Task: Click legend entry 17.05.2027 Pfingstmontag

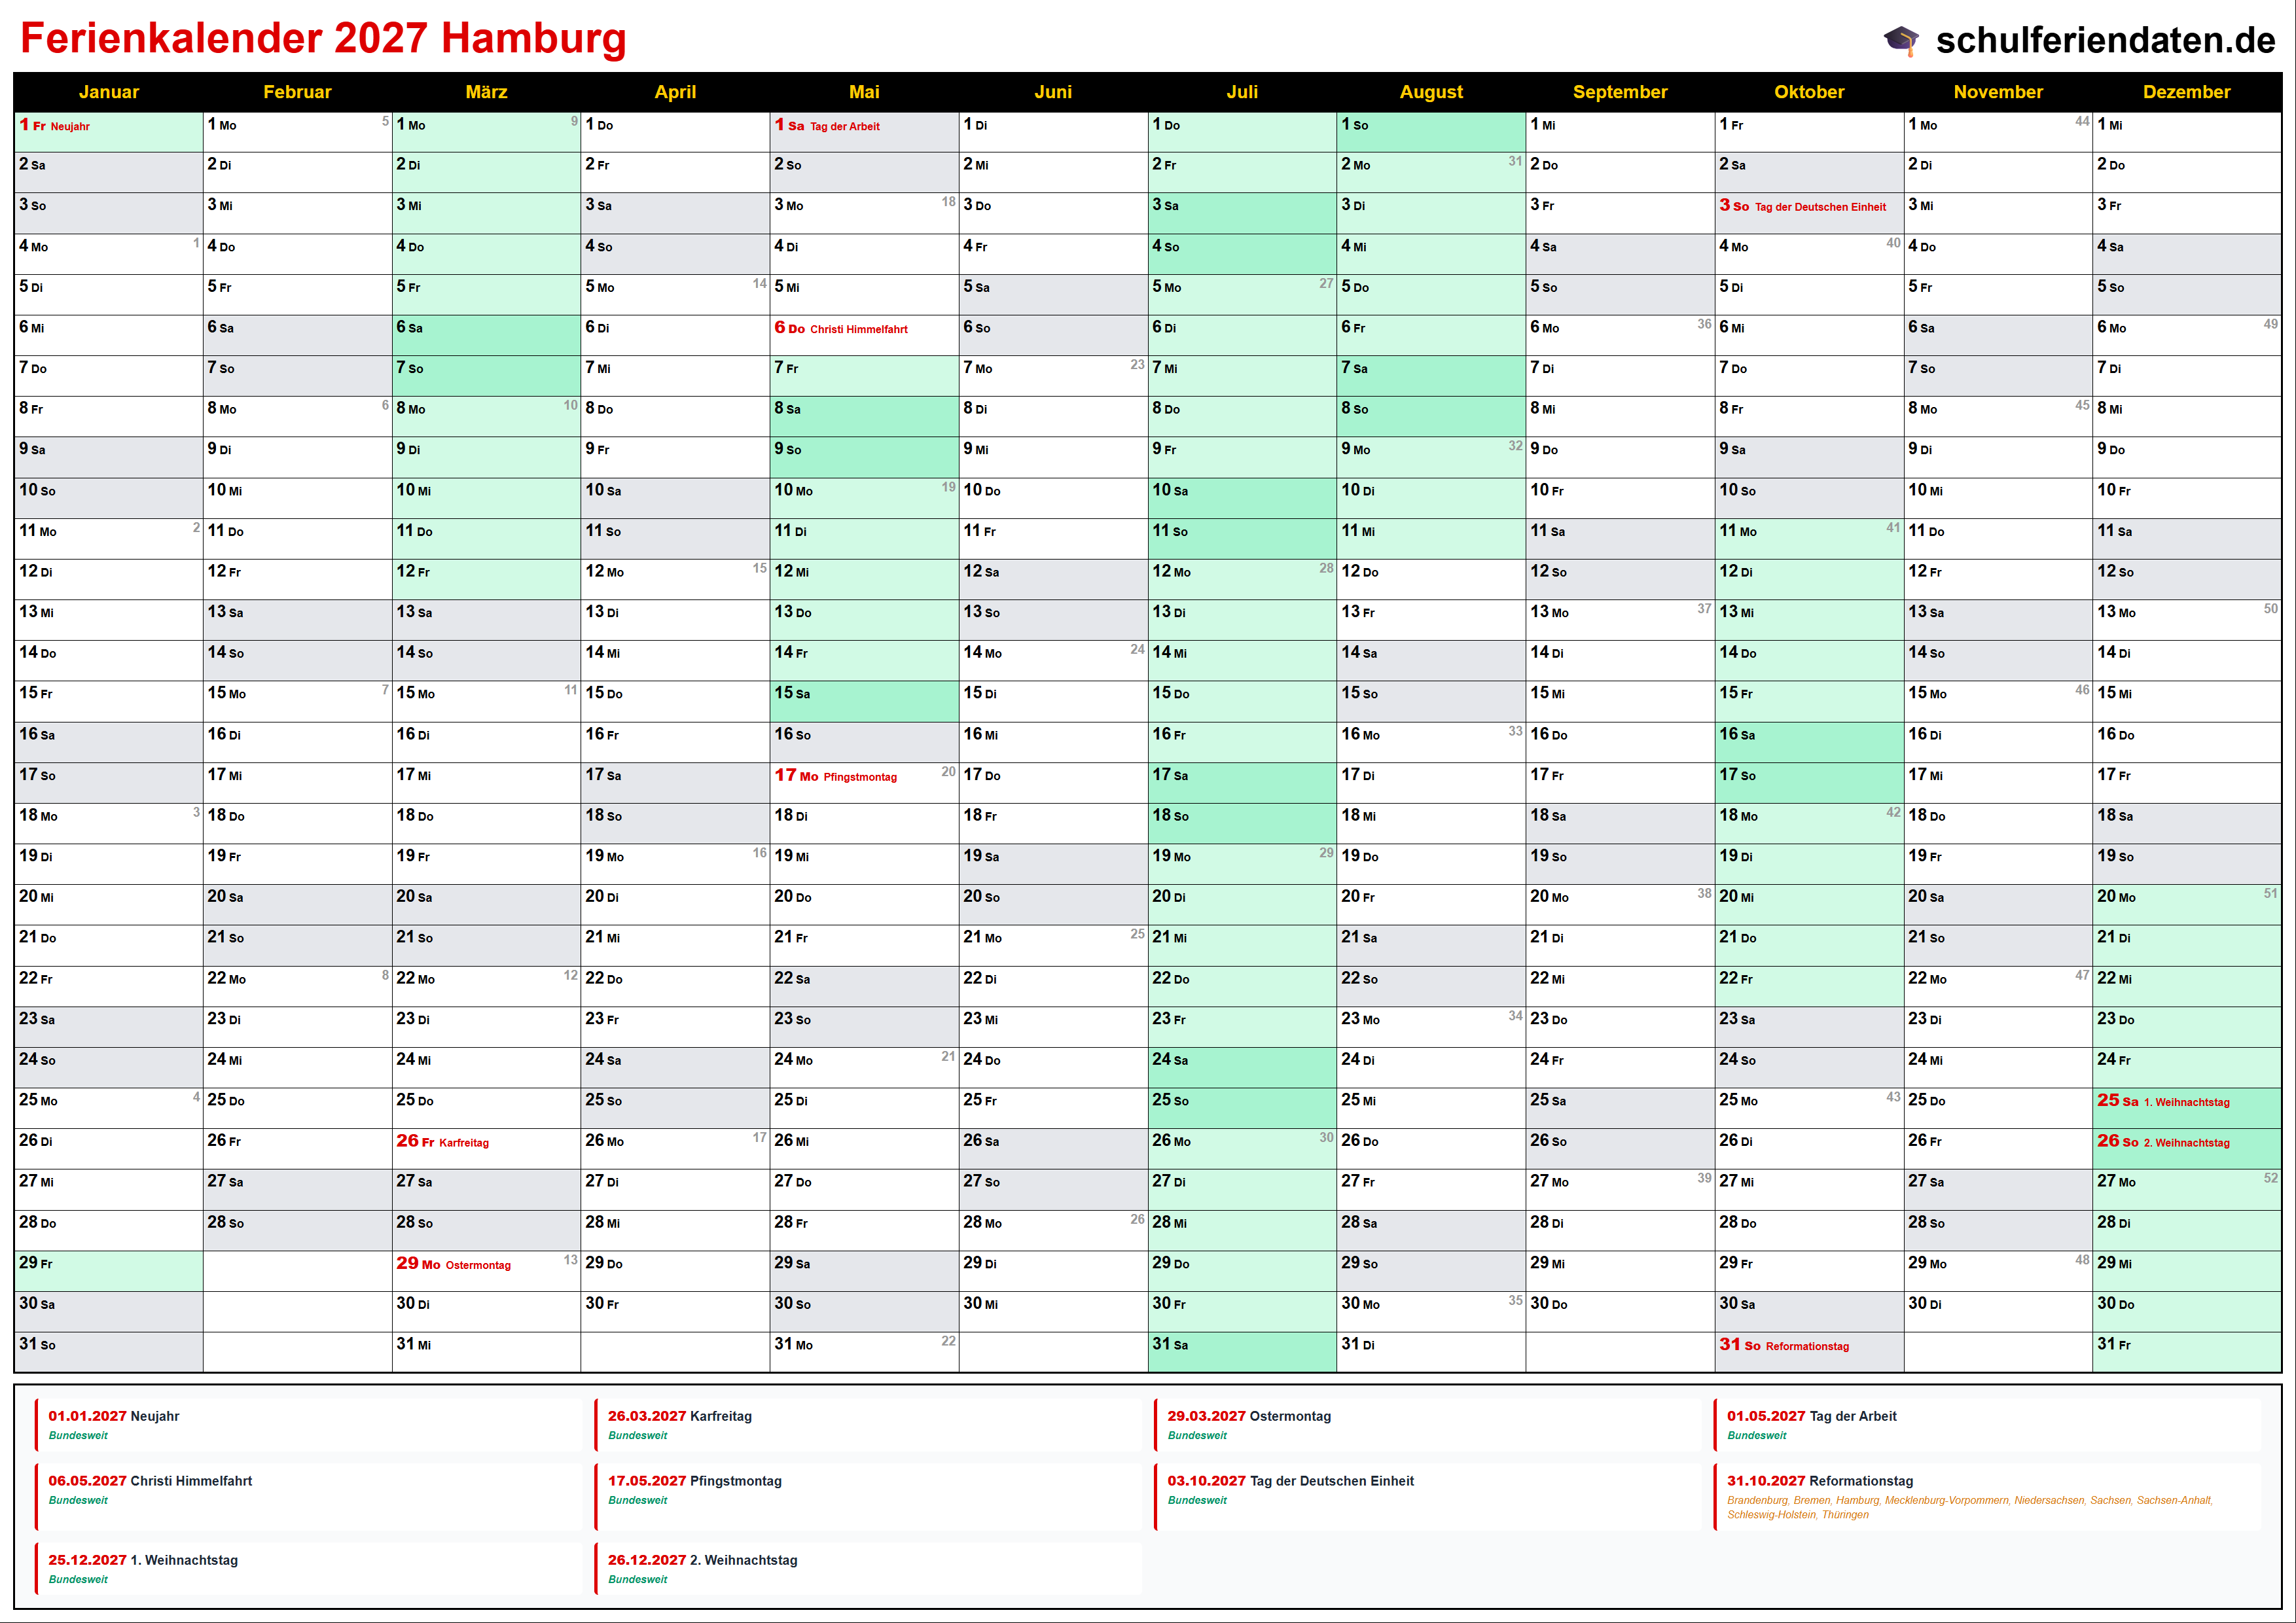Action: click(694, 1481)
